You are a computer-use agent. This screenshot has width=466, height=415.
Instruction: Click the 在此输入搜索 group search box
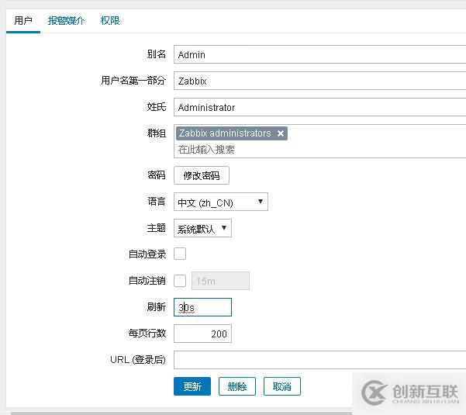pos(319,149)
